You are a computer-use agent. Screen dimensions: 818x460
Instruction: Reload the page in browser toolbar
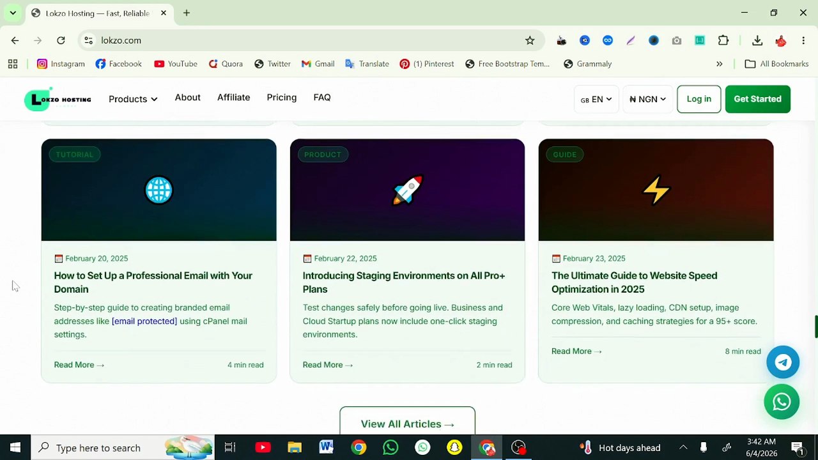coord(61,40)
